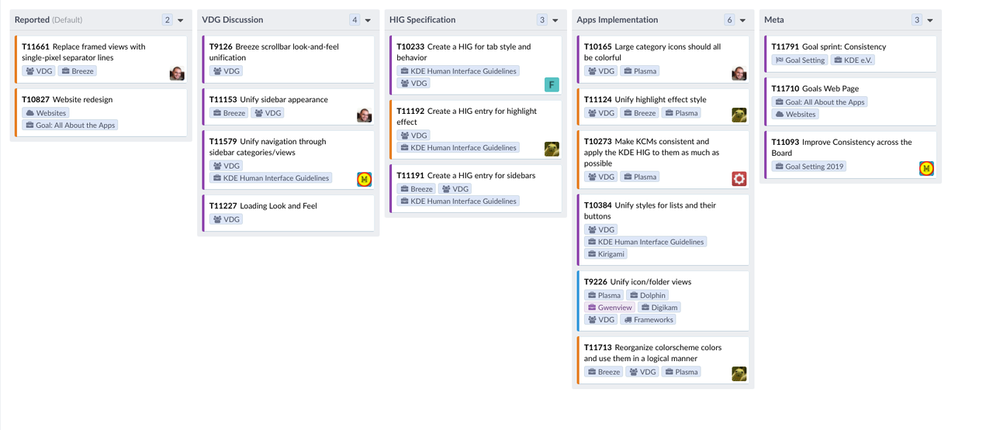The width and height of the screenshot is (993, 430).
Task: Open VDG tag on T9126 card
Action: coord(227,71)
